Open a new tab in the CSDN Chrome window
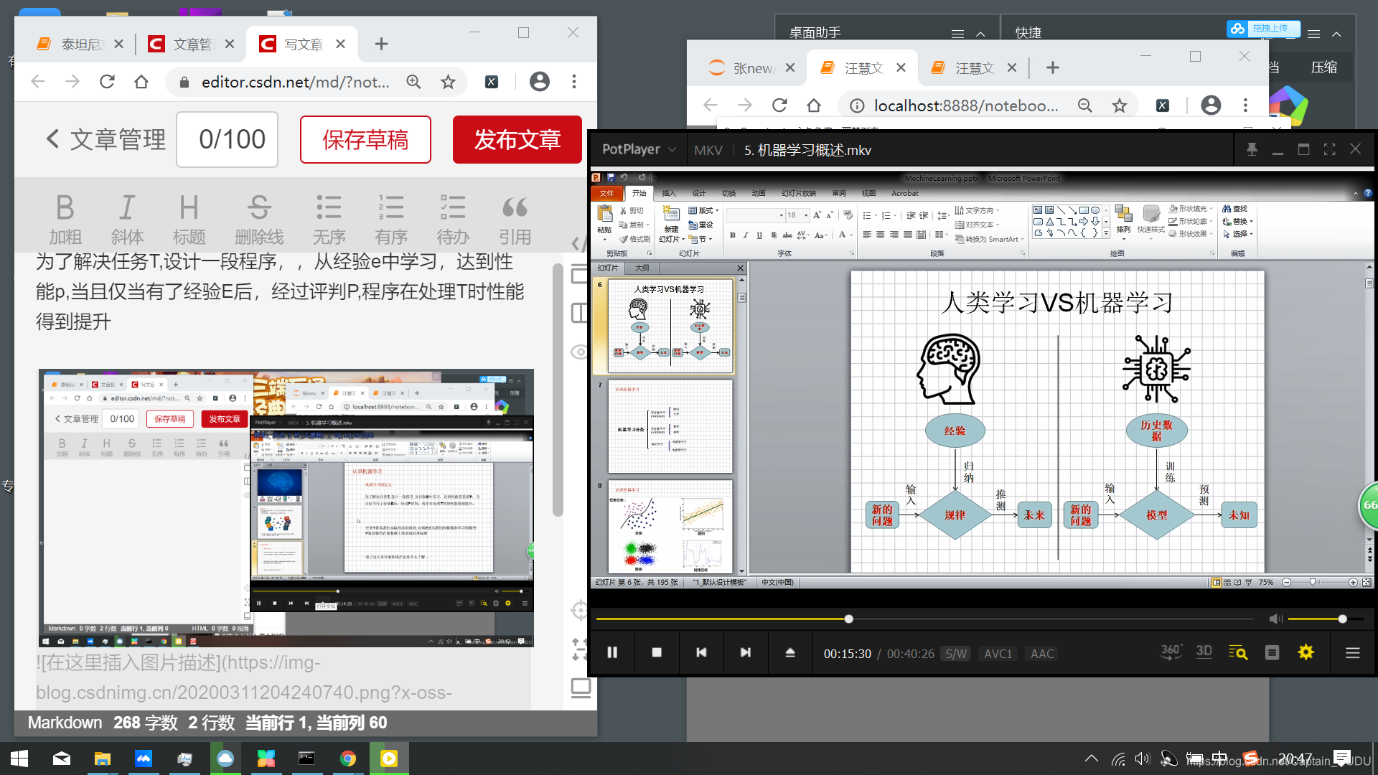 pos(381,44)
